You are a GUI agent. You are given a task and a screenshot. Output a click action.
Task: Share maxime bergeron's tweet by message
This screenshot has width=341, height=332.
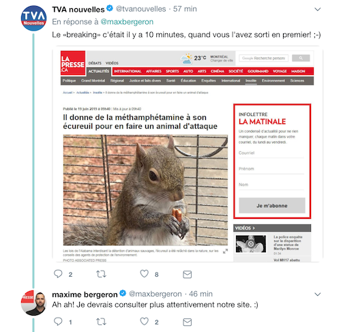click(187, 322)
